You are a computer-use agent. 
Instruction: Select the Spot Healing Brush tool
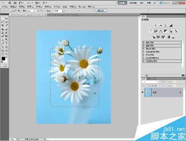click(x=3, y=29)
